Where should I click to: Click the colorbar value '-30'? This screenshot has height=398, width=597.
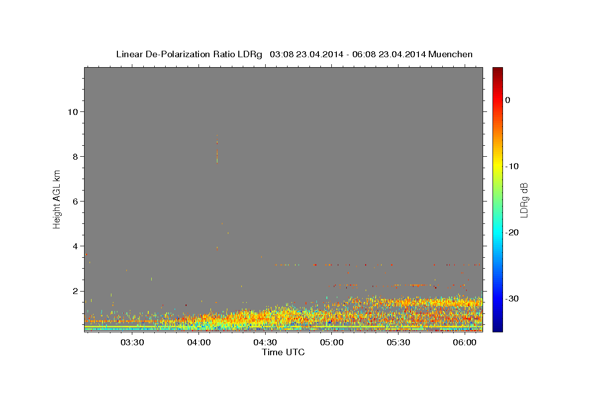click(x=512, y=298)
